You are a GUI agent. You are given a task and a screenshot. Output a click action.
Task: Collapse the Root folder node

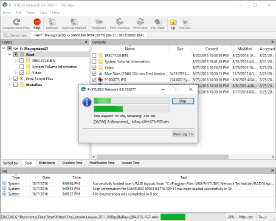(10, 55)
